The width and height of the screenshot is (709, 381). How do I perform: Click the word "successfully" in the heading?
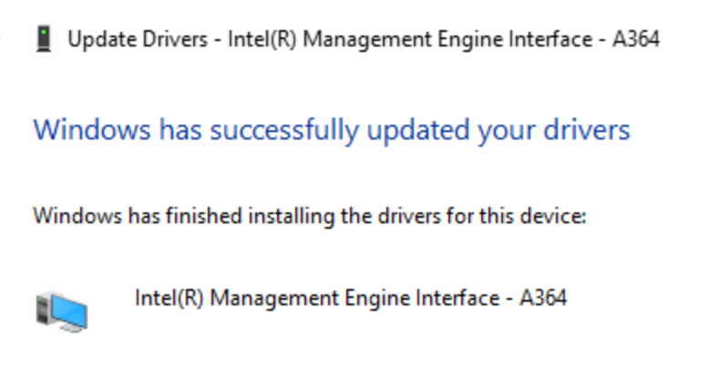(274, 129)
